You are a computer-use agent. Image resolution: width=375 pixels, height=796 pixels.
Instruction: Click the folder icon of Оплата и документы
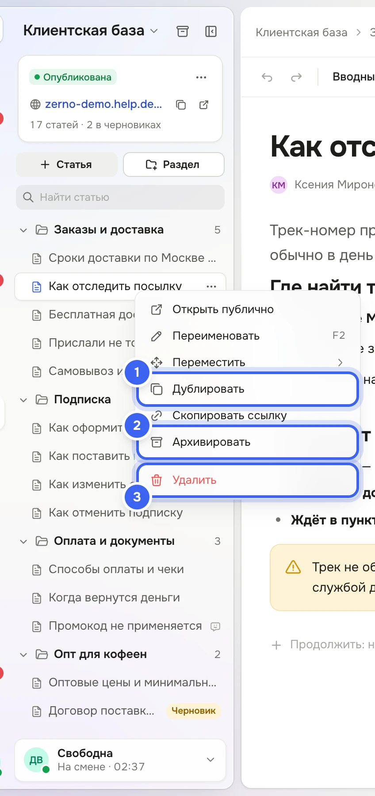42,541
